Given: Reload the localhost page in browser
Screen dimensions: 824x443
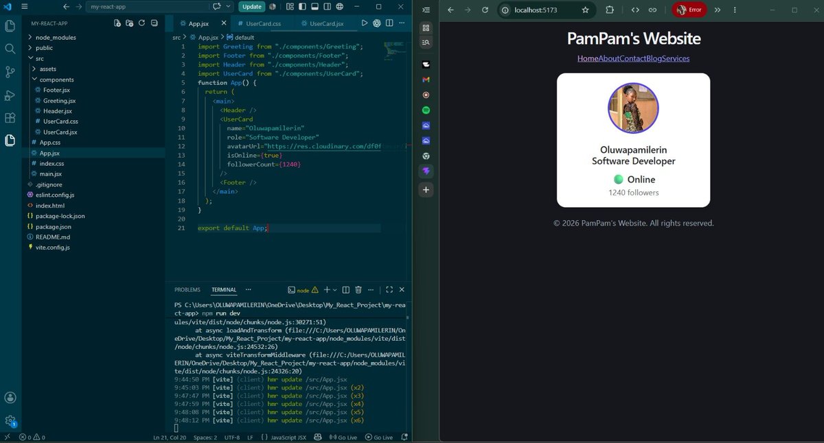Looking at the screenshot, I should click(485, 10).
